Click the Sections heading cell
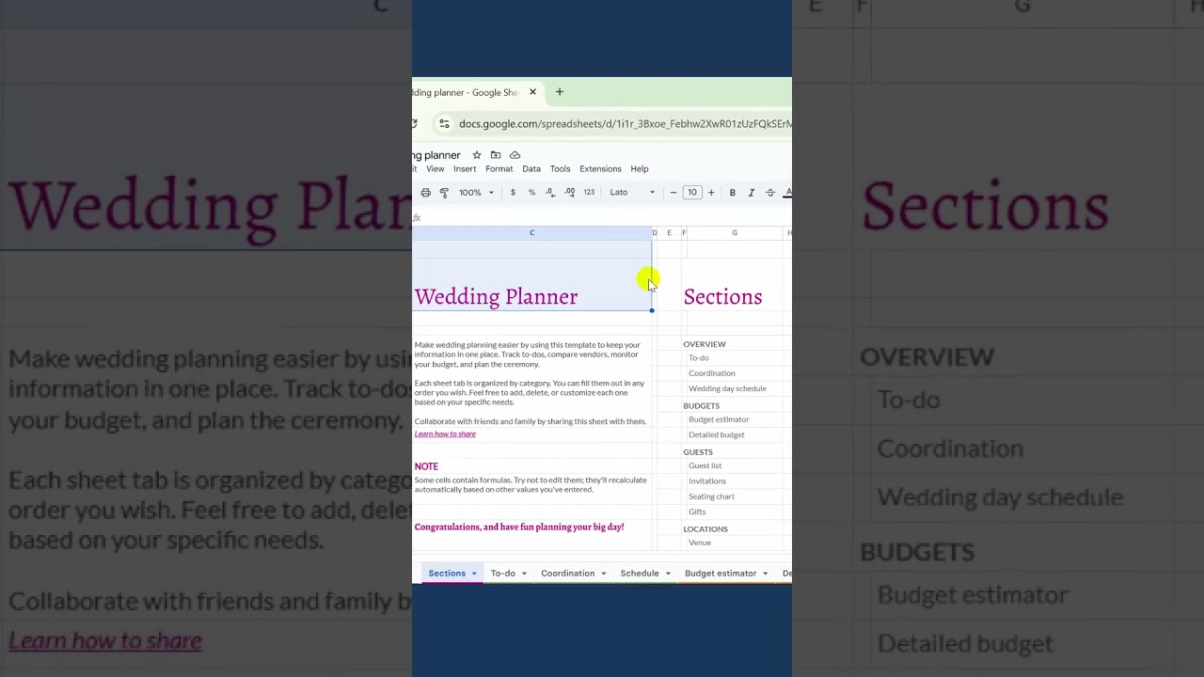This screenshot has height=677, width=1204. 722,297
